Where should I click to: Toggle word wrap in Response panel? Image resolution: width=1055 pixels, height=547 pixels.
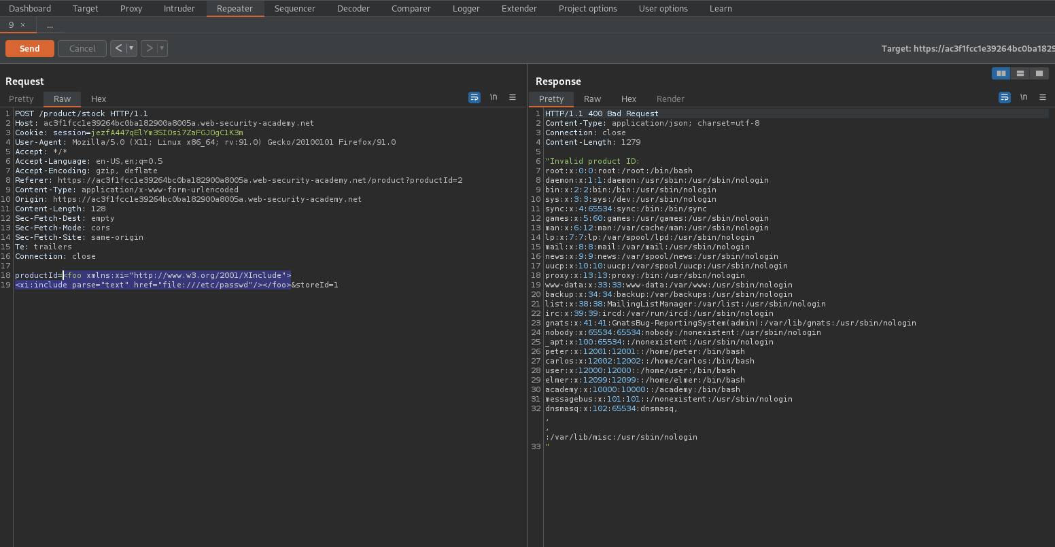1005,97
